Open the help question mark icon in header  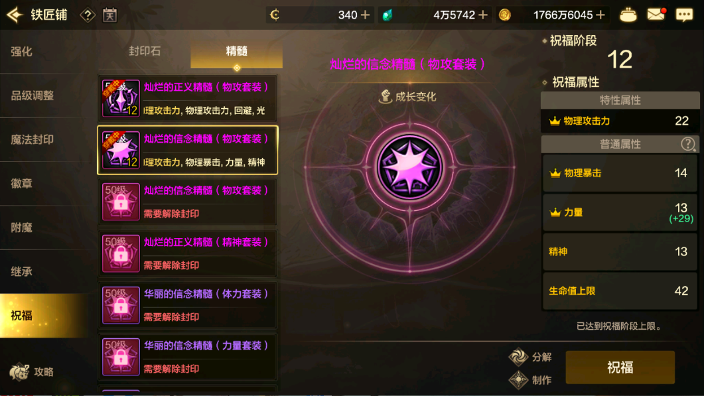pos(88,15)
